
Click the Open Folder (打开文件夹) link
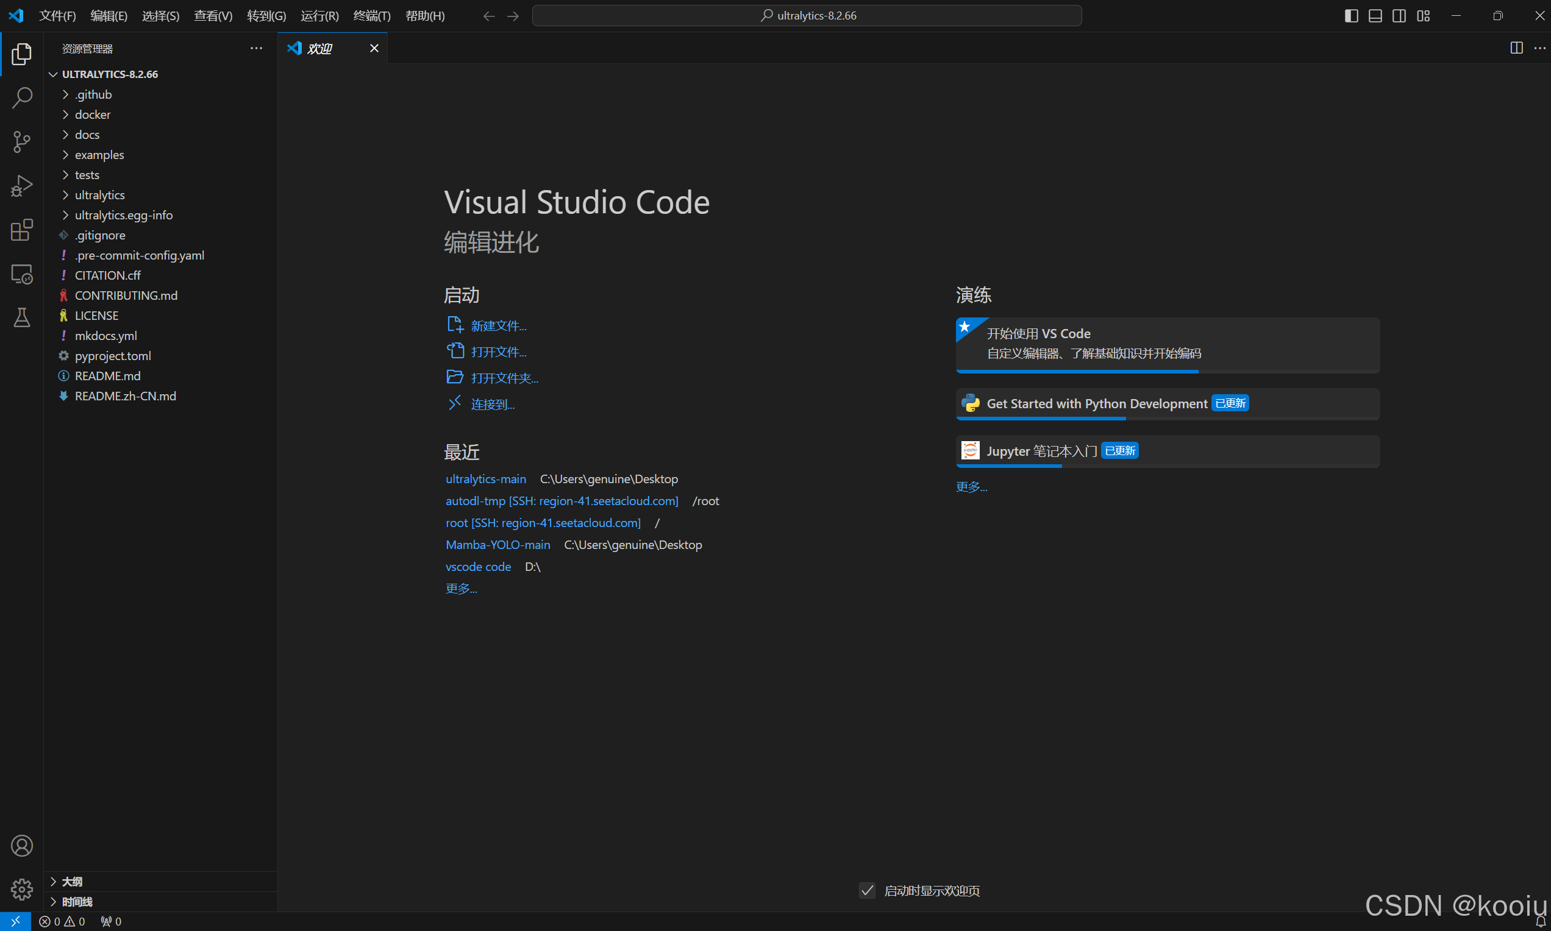pyautogui.click(x=504, y=378)
